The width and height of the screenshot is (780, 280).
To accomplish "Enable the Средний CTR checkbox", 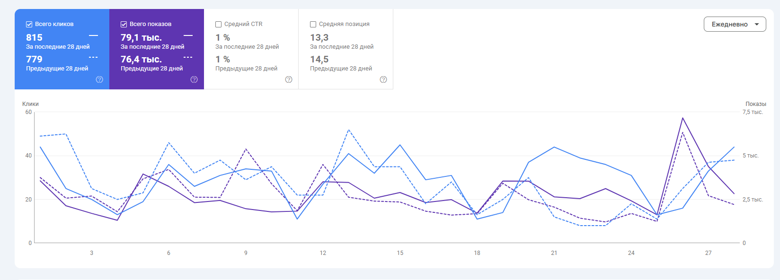I will coord(219,24).
